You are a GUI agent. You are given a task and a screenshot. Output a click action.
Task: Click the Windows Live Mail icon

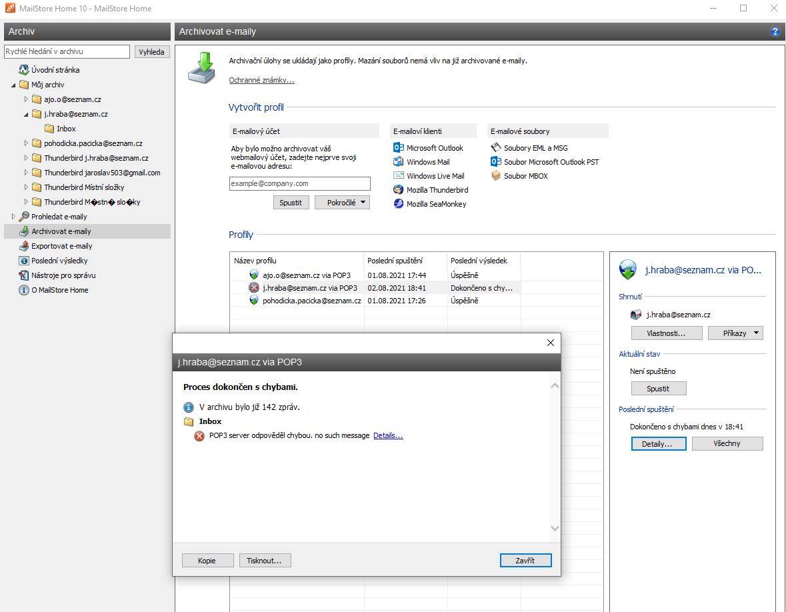[x=399, y=175]
